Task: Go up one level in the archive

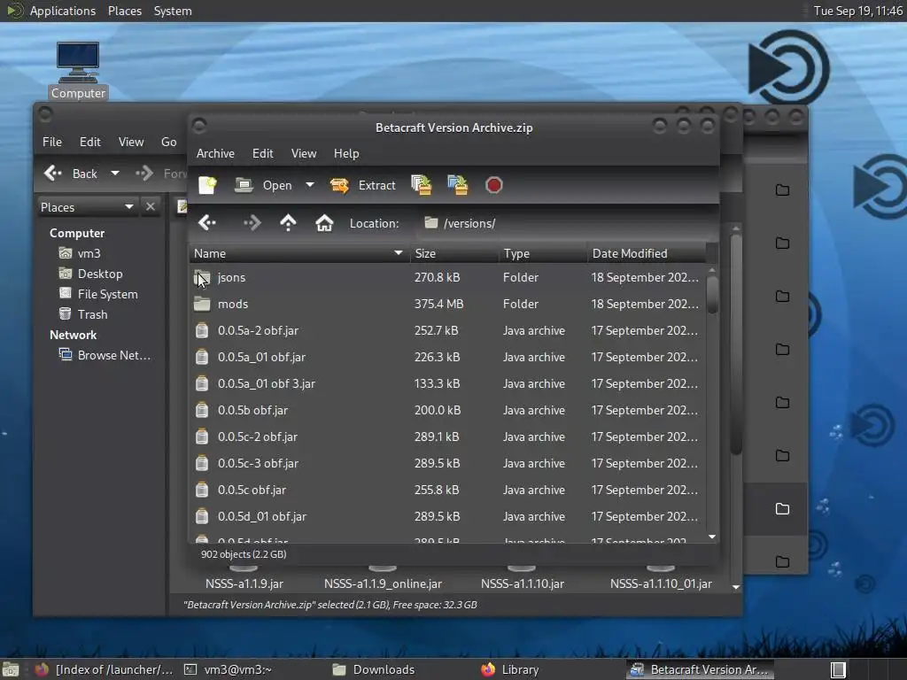Action: tap(288, 222)
